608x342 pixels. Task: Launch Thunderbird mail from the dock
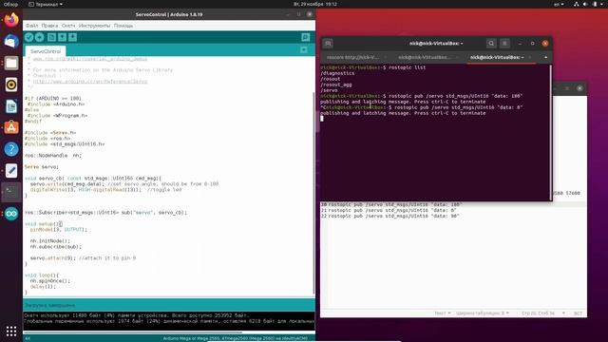click(11, 41)
